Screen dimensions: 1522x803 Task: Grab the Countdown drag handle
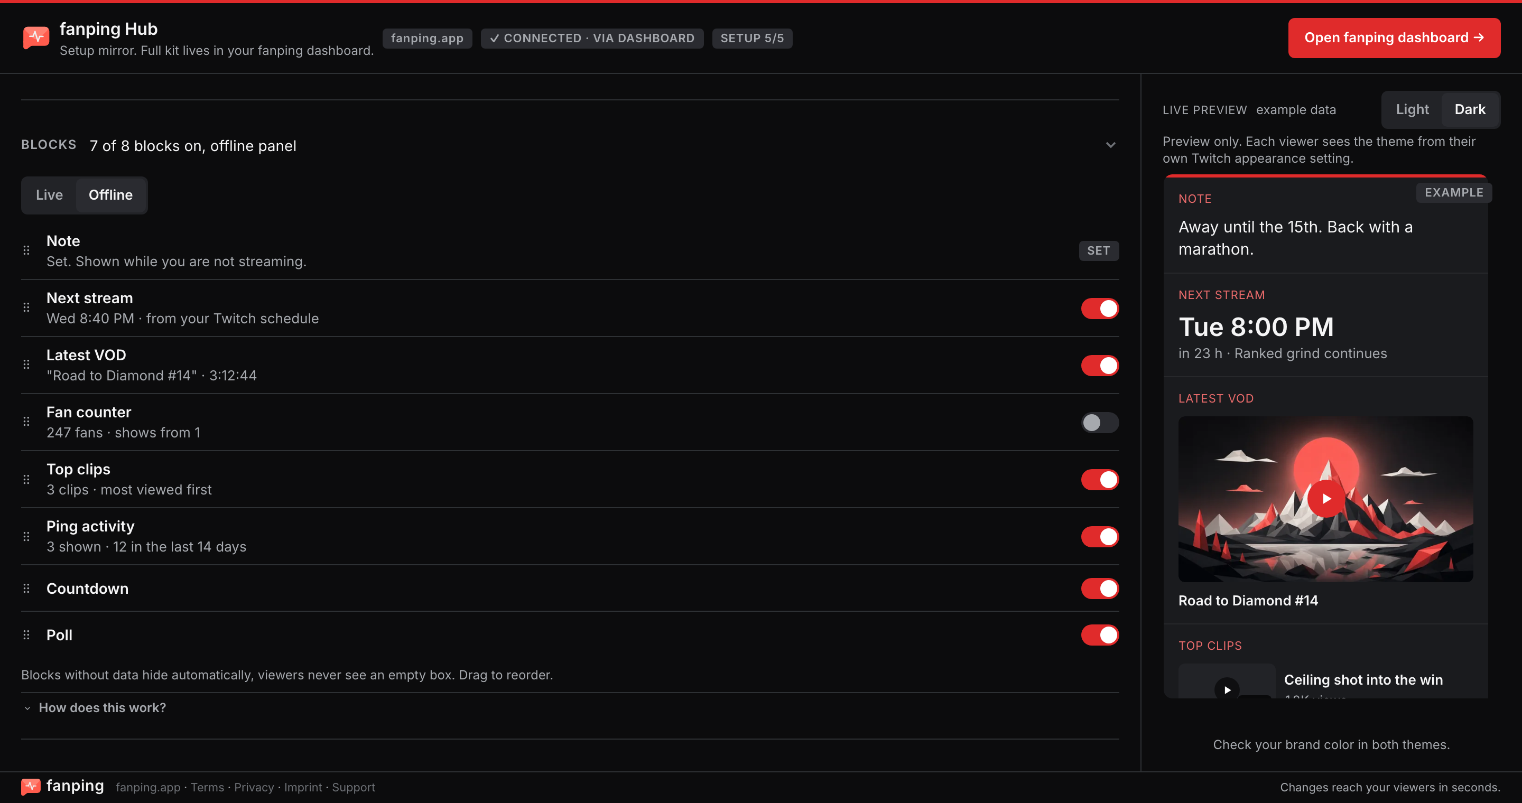(x=26, y=588)
